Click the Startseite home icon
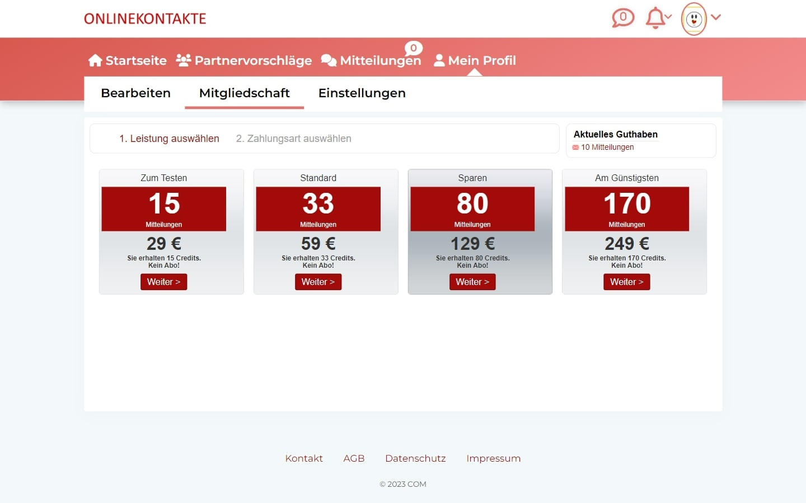Screen dimensions: 806x503 tap(95, 59)
